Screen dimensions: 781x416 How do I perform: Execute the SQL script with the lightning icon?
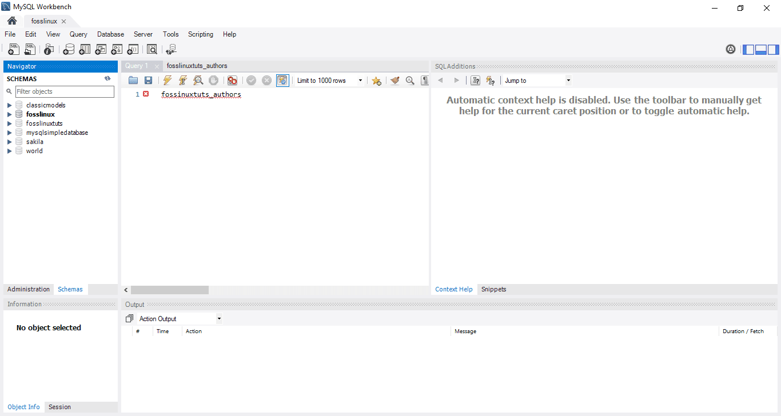point(167,81)
